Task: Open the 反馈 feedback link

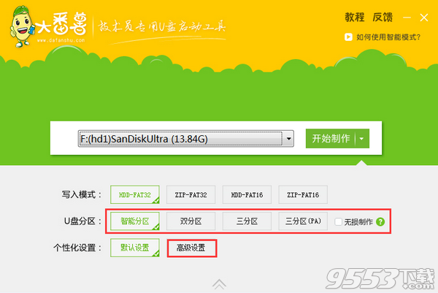Action: (383, 18)
